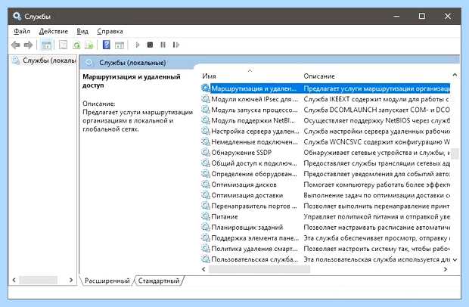Select the Политика удаления смарт... service
This screenshot has width=469, height=307.
click(254, 249)
